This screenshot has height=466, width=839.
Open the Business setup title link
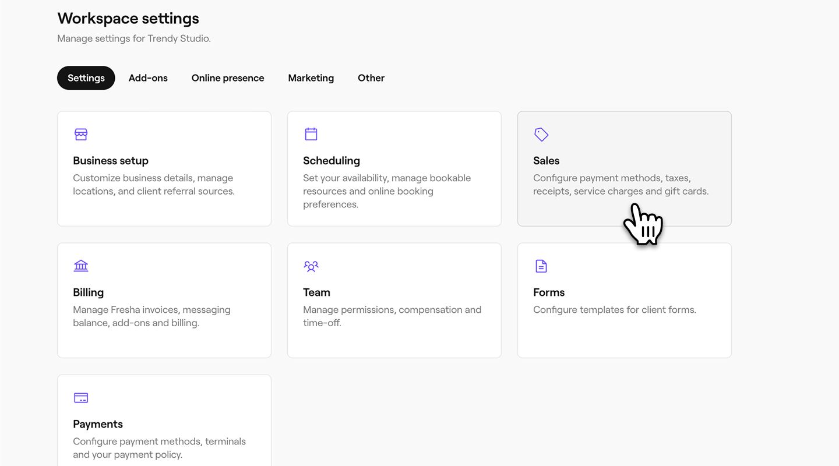(111, 161)
